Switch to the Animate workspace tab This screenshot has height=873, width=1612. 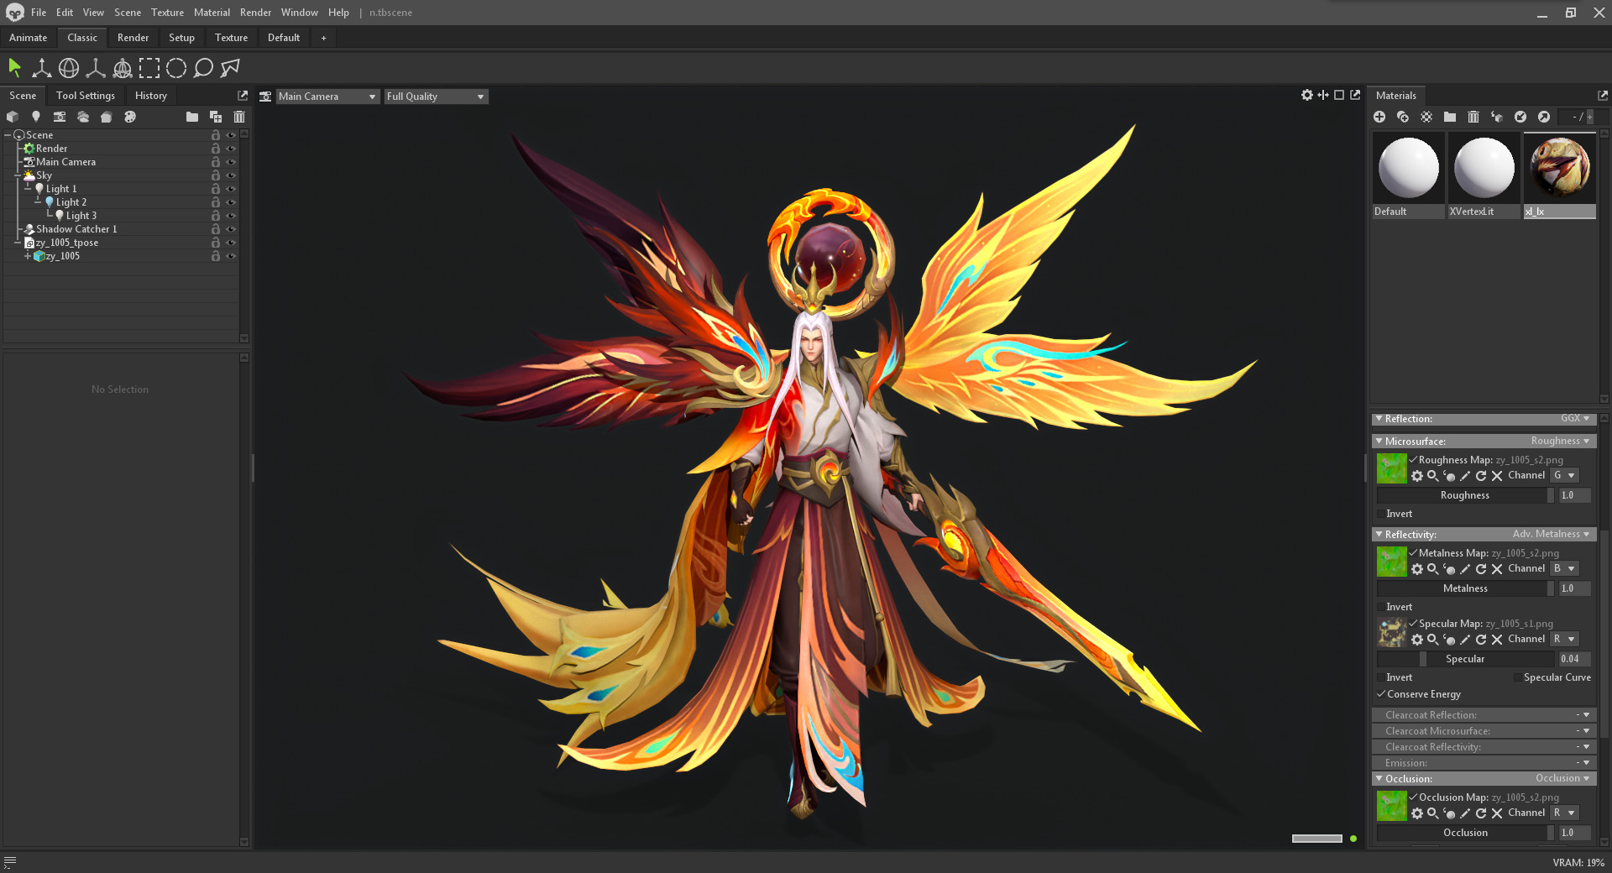29,38
